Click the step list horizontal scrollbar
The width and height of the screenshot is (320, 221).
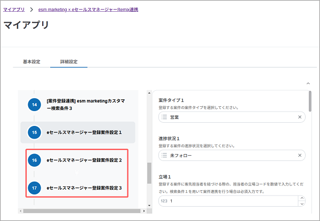[x=80, y=211]
